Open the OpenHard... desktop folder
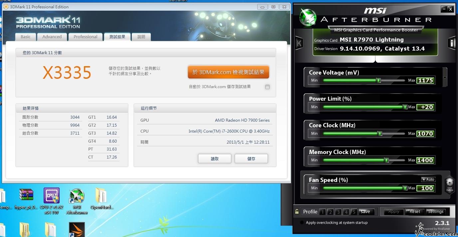Screen dimensions: 458x237 pyautogui.click(x=101, y=196)
